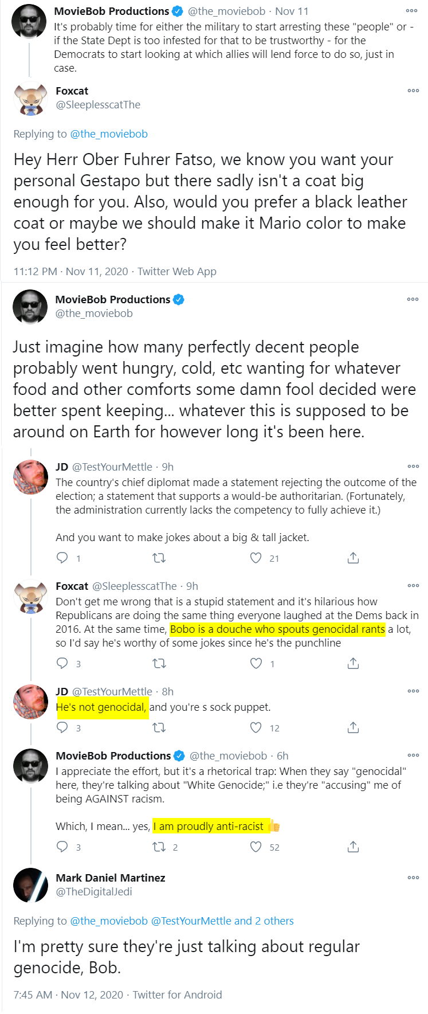
Task: Open more options on Foxcat's Gestapo tweet
Action: point(413,91)
